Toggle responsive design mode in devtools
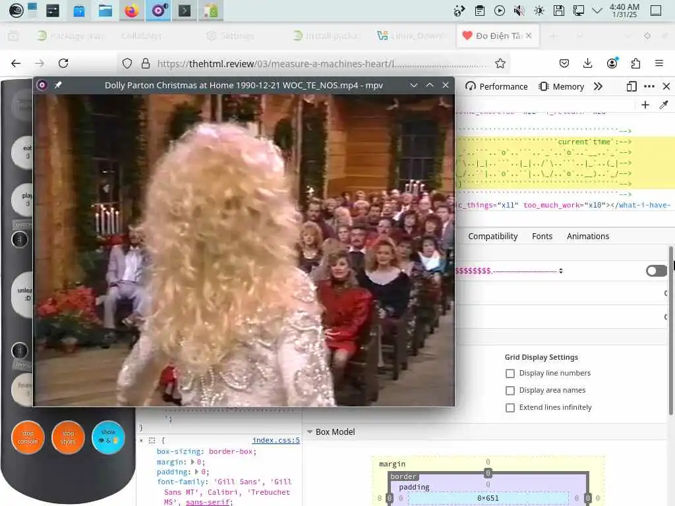675x506 pixels. coord(631,86)
